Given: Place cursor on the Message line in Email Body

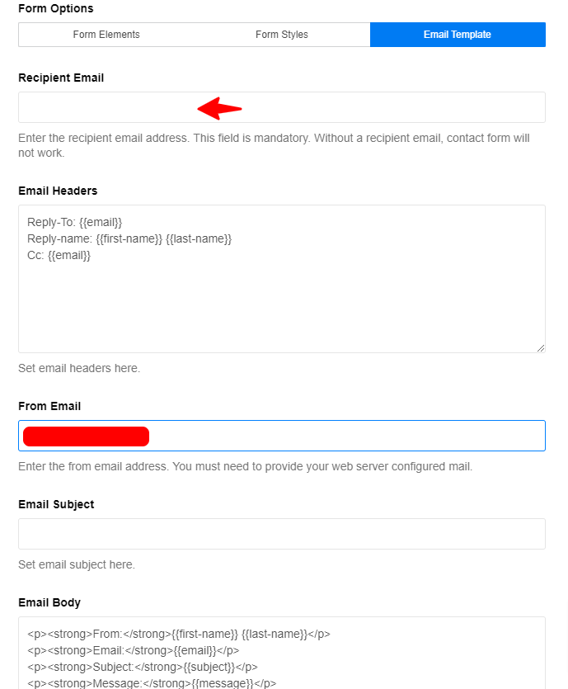Looking at the screenshot, I should click(152, 683).
